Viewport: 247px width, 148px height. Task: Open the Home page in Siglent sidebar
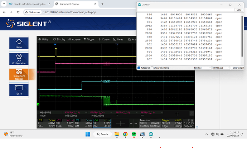coord(19,43)
